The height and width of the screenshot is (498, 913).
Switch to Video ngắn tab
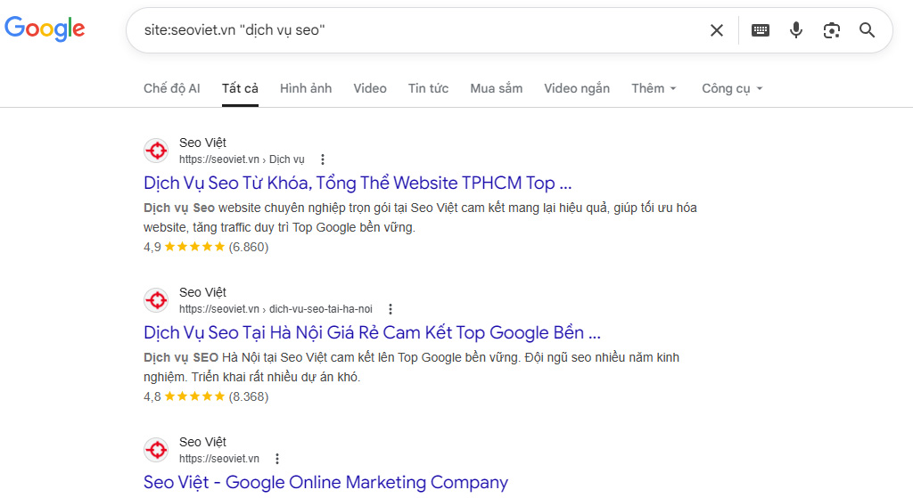pos(577,88)
